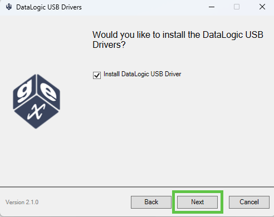
Task: Click the install question heading text
Action: click(x=178, y=40)
